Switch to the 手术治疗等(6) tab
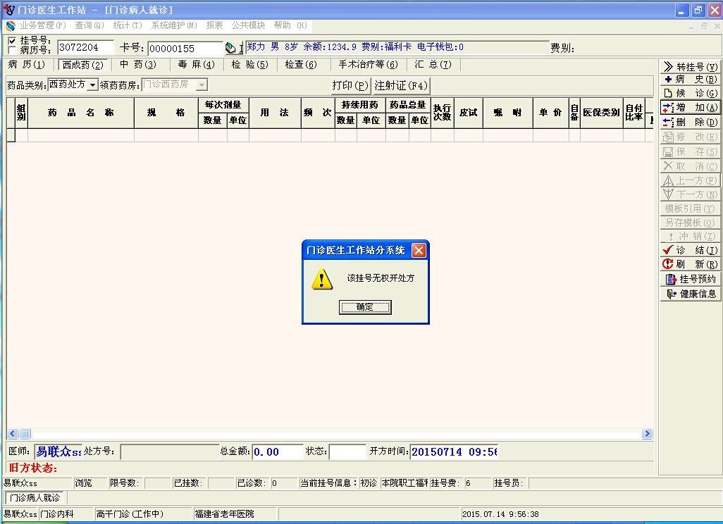 (368, 65)
